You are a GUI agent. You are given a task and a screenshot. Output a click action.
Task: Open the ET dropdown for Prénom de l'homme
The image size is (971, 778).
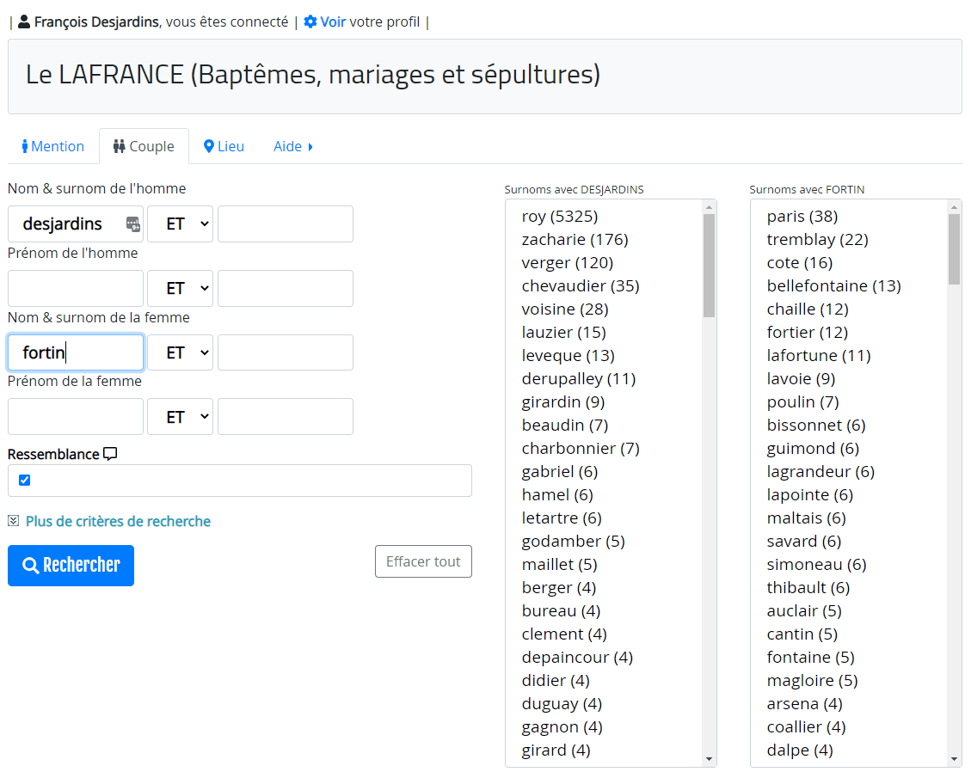[x=180, y=289]
